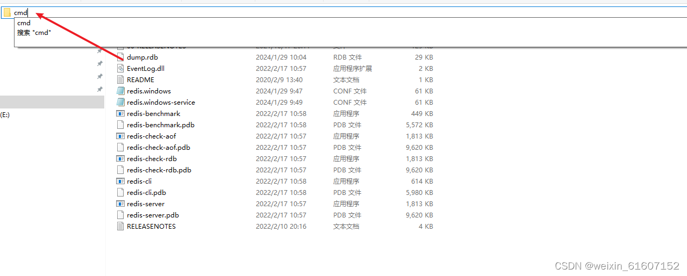Choose the "cmd" suggestion in the dropdown
This screenshot has width=687, height=276.
(24, 23)
